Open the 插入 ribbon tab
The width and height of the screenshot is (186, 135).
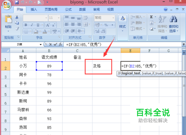(34, 9)
